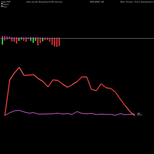Viewport: 154px width, 154px height.
Task: Click the 'BIRLAPREC_BE' ticker symbol text
Action: click(97, 2)
